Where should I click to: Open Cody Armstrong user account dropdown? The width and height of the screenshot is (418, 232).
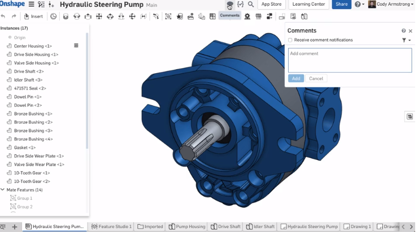click(391, 5)
